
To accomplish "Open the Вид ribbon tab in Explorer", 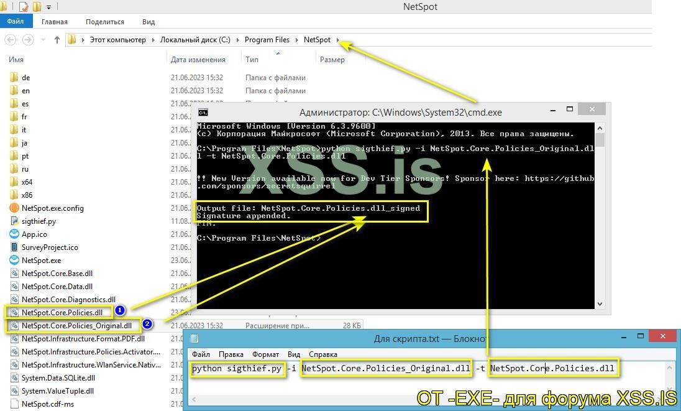I will click(148, 22).
